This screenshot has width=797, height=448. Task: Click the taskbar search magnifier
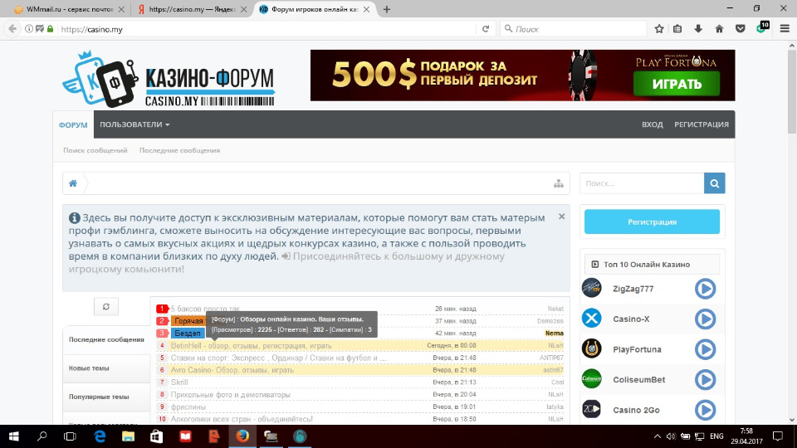[42, 436]
